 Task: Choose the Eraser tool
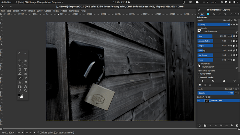(25, 78)
